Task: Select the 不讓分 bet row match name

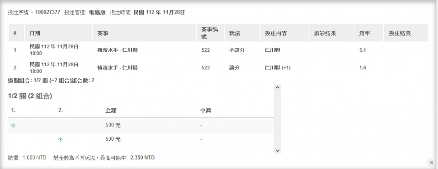Action: tap(118, 50)
